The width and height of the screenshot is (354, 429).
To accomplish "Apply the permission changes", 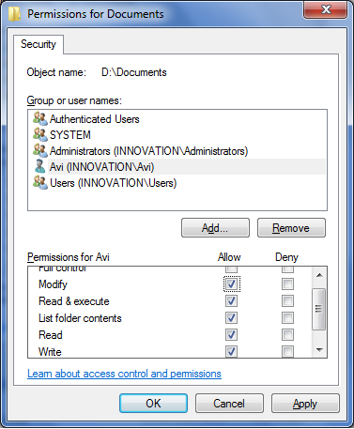I will (305, 403).
